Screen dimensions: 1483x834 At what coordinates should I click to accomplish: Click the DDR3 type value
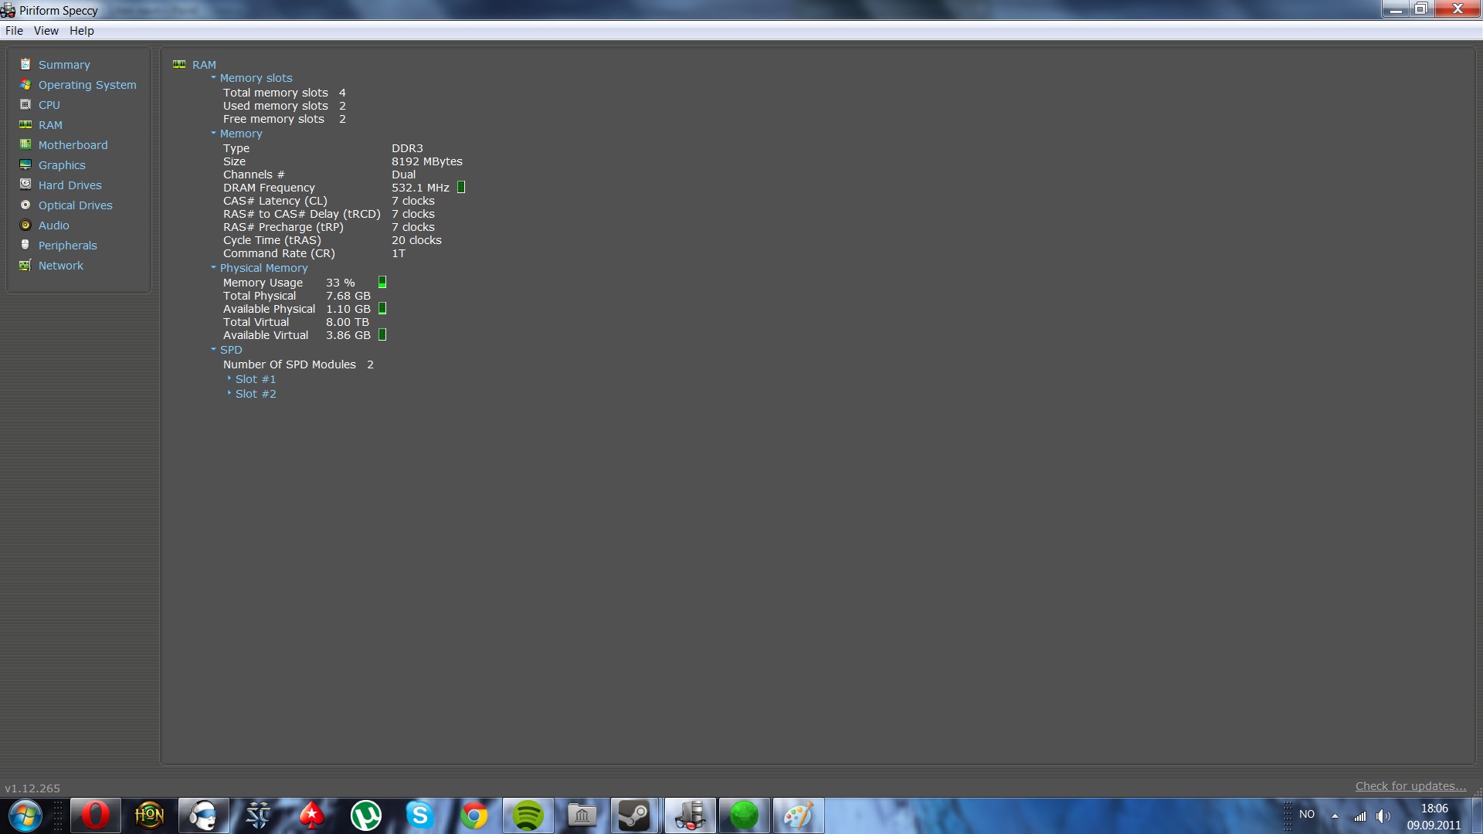(x=407, y=148)
